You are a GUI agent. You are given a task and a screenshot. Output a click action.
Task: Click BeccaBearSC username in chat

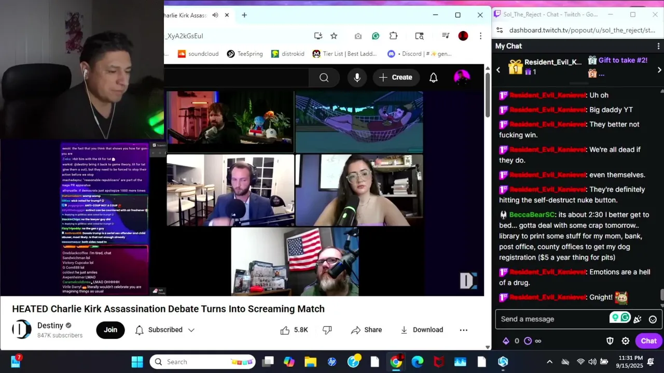(x=532, y=214)
